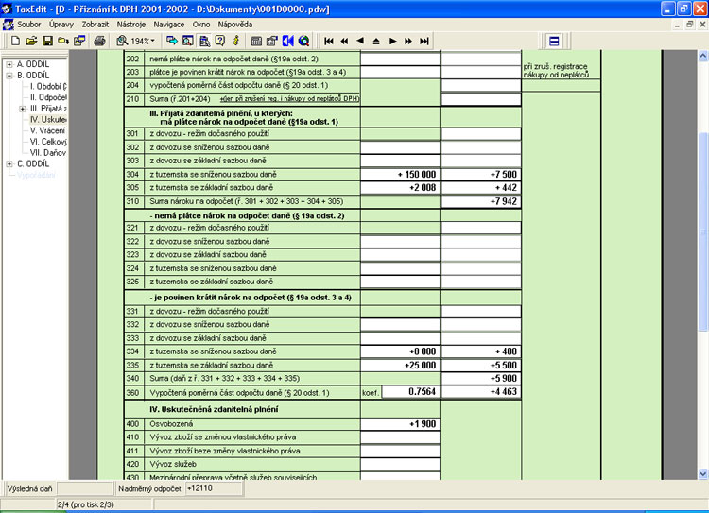Jump to first page navigation button
This screenshot has width=709, height=513.
coord(329,42)
